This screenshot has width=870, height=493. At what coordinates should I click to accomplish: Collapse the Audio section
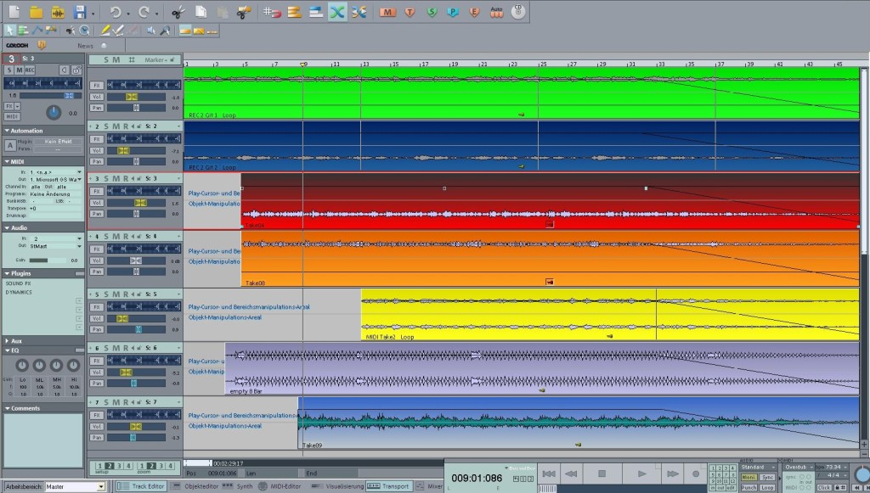pos(7,227)
